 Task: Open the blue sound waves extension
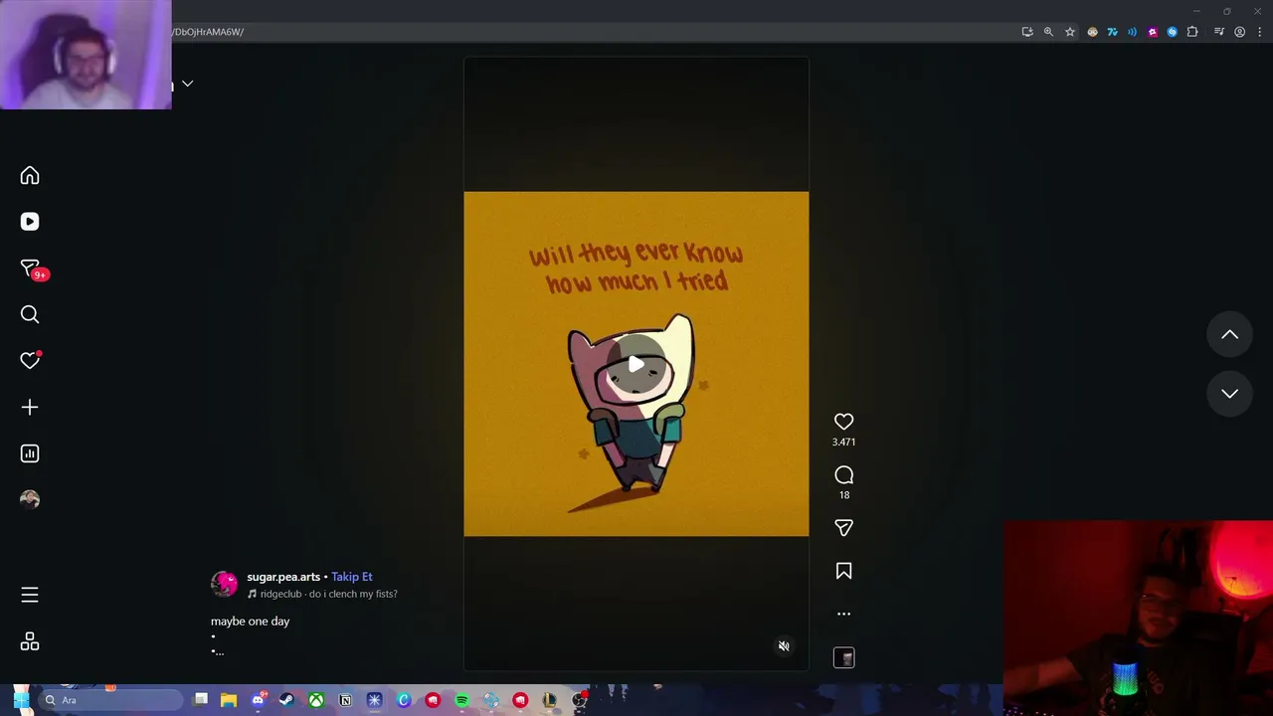[1132, 32]
